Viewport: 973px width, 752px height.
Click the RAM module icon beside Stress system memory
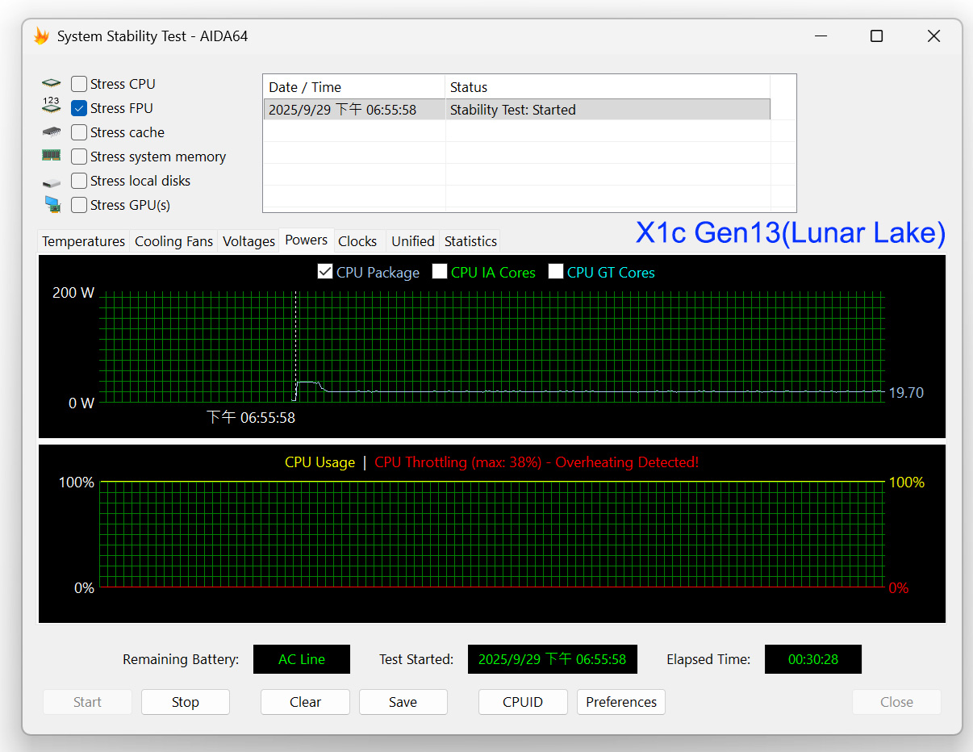[x=52, y=156]
